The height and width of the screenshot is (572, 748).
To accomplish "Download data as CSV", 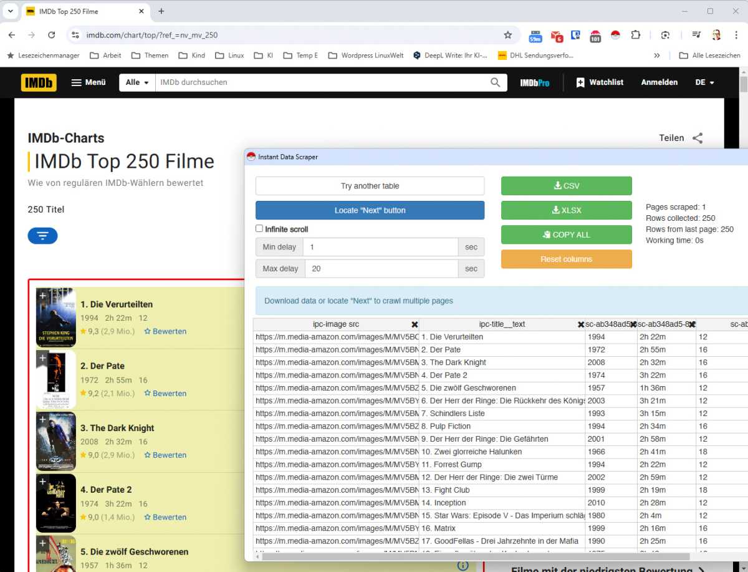I will [x=567, y=186].
